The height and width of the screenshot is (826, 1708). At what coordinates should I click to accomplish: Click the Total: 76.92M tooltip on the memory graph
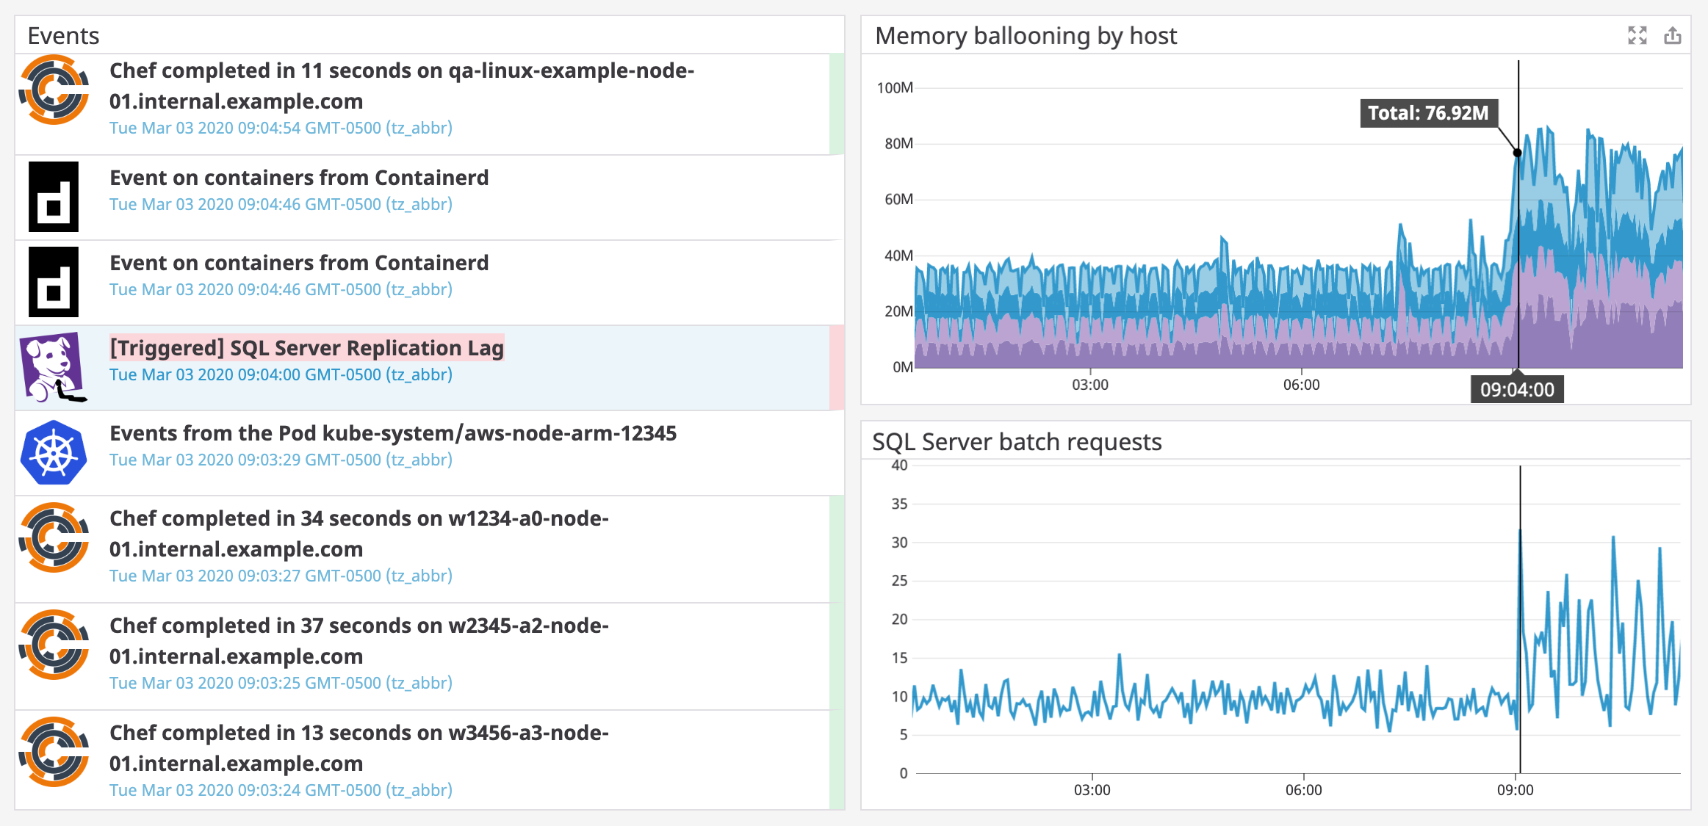coord(1429,113)
